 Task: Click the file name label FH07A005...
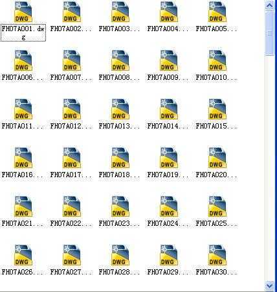(216, 29)
